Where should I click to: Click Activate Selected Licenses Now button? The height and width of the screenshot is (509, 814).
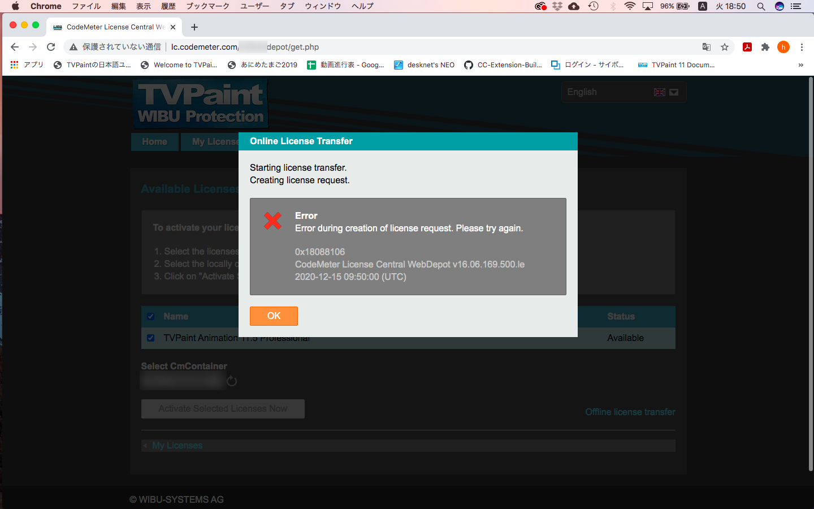223,409
